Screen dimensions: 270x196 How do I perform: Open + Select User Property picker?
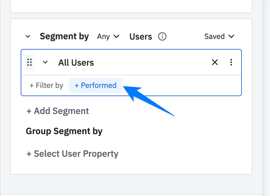pos(72,154)
